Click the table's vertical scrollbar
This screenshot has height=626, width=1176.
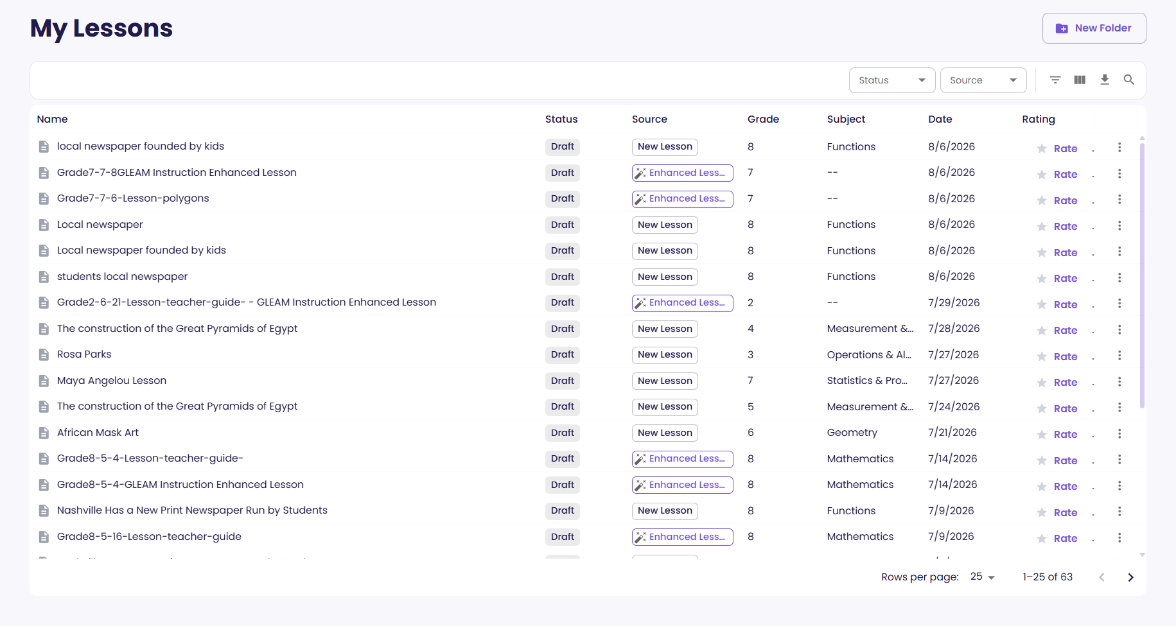pos(1142,276)
